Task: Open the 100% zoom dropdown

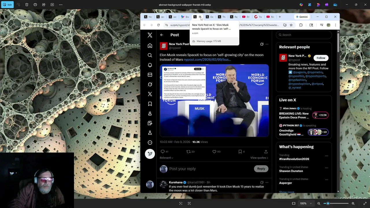Action: 306,203
